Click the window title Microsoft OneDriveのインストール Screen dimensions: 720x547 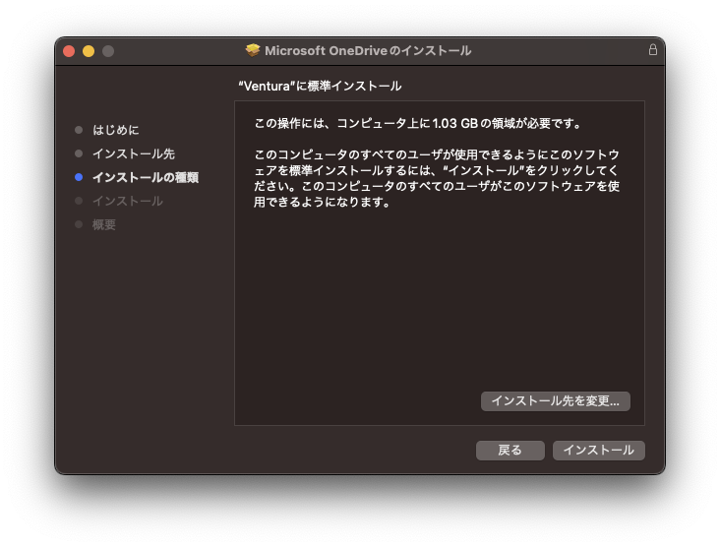point(368,50)
